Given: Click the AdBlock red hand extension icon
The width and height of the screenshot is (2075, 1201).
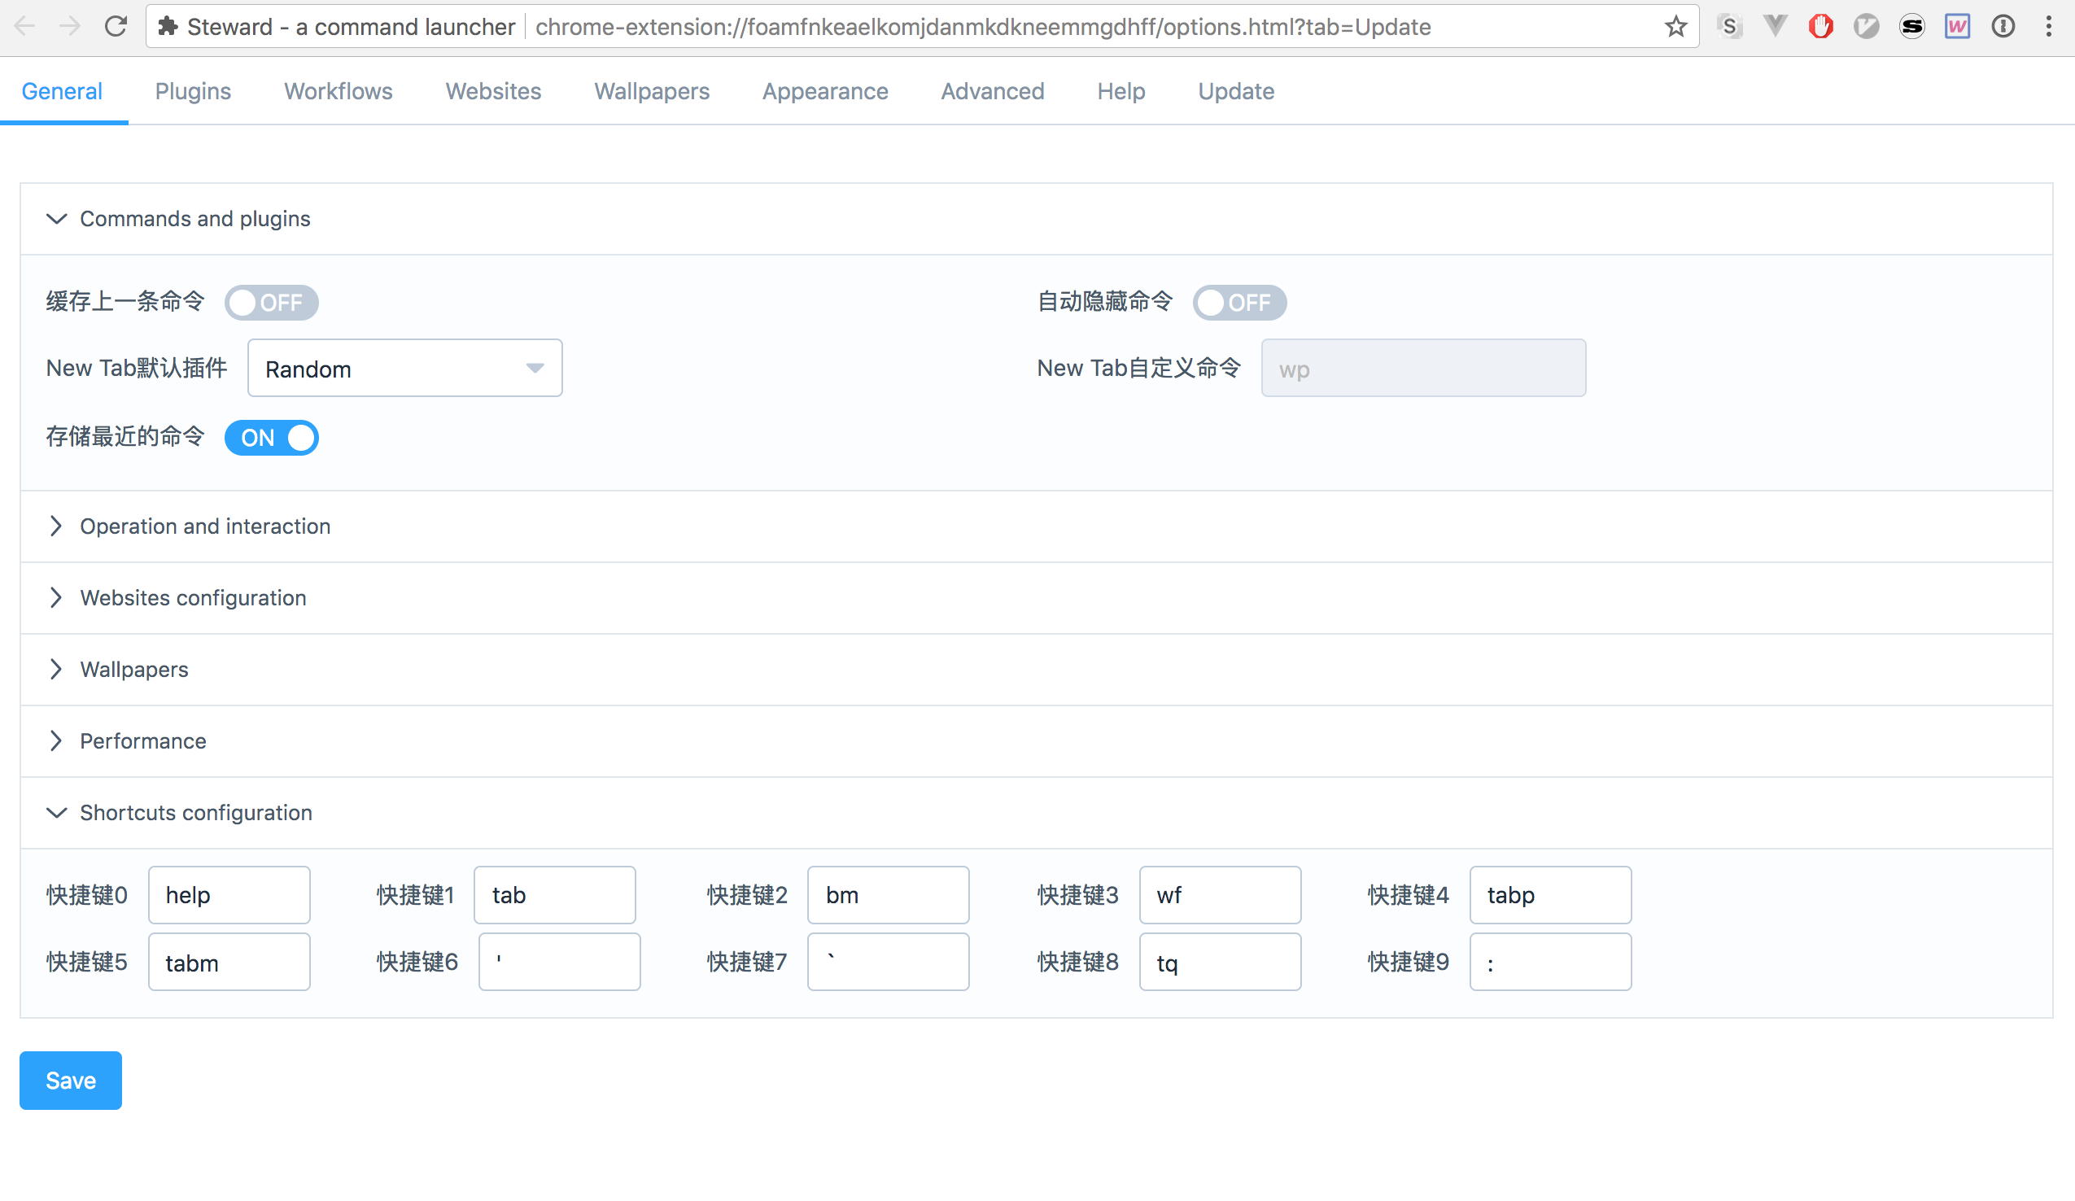Looking at the screenshot, I should pos(1820,27).
